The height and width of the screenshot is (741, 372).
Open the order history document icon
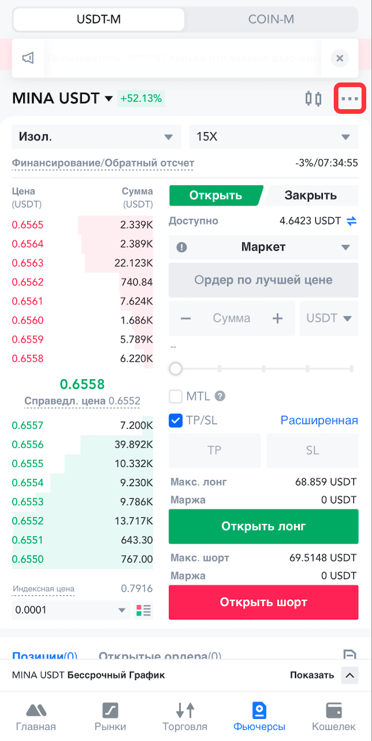point(349,656)
